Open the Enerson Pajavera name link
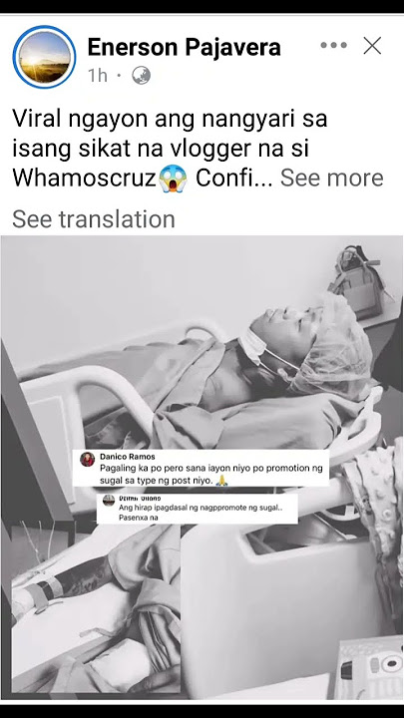Image resolution: width=404 pixels, height=718 pixels. click(x=185, y=47)
